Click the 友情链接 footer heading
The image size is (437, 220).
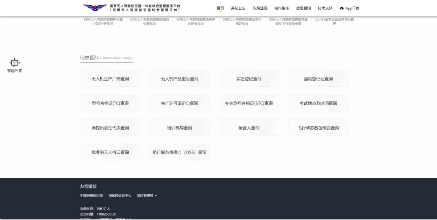click(x=88, y=186)
